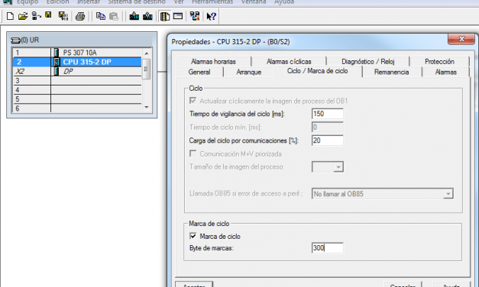Viewport: 479px width, 287px height.
Task: Select empty rack slot 3
Action: click(x=77, y=81)
